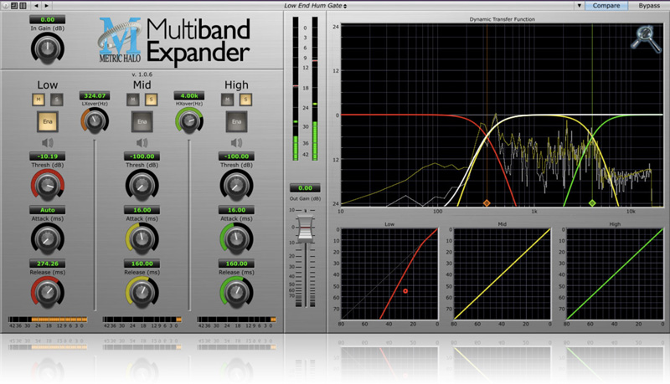Click the next preset right arrow
The height and width of the screenshot is (384, 670).
[46, 6]
